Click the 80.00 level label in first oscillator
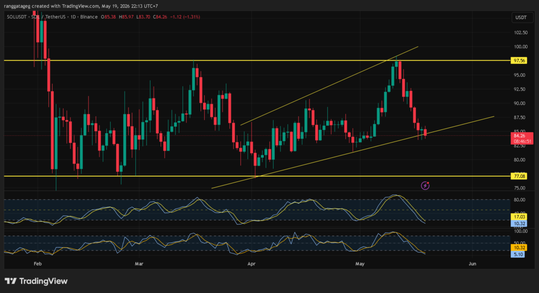 click(x=520, y=199)
